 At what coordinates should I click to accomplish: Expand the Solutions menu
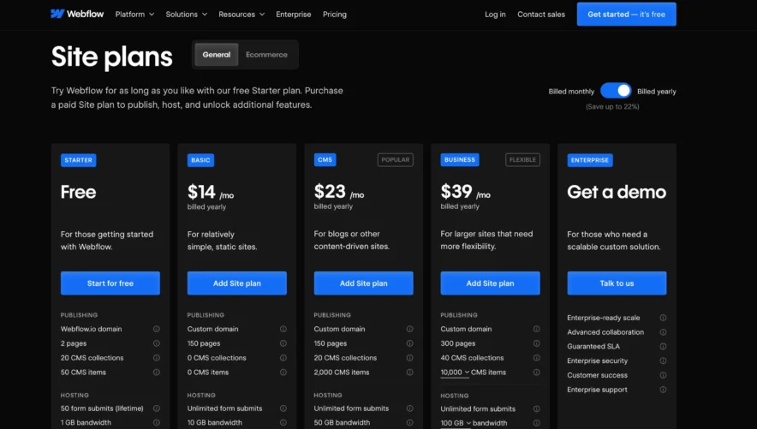187,15
